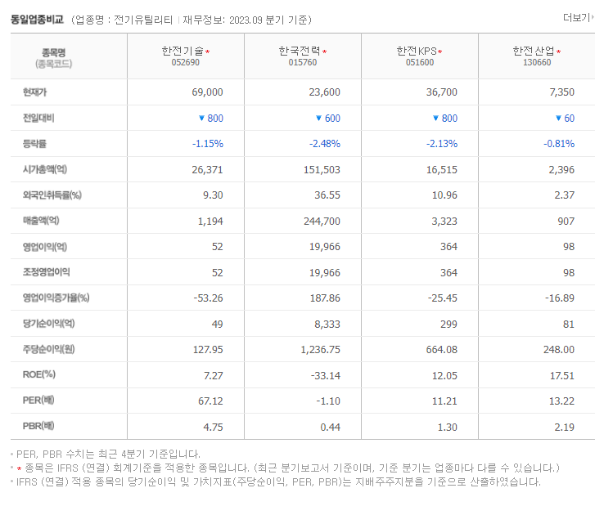Select the PBR value 2.19
Screen dimensions: 604x515
565,427
